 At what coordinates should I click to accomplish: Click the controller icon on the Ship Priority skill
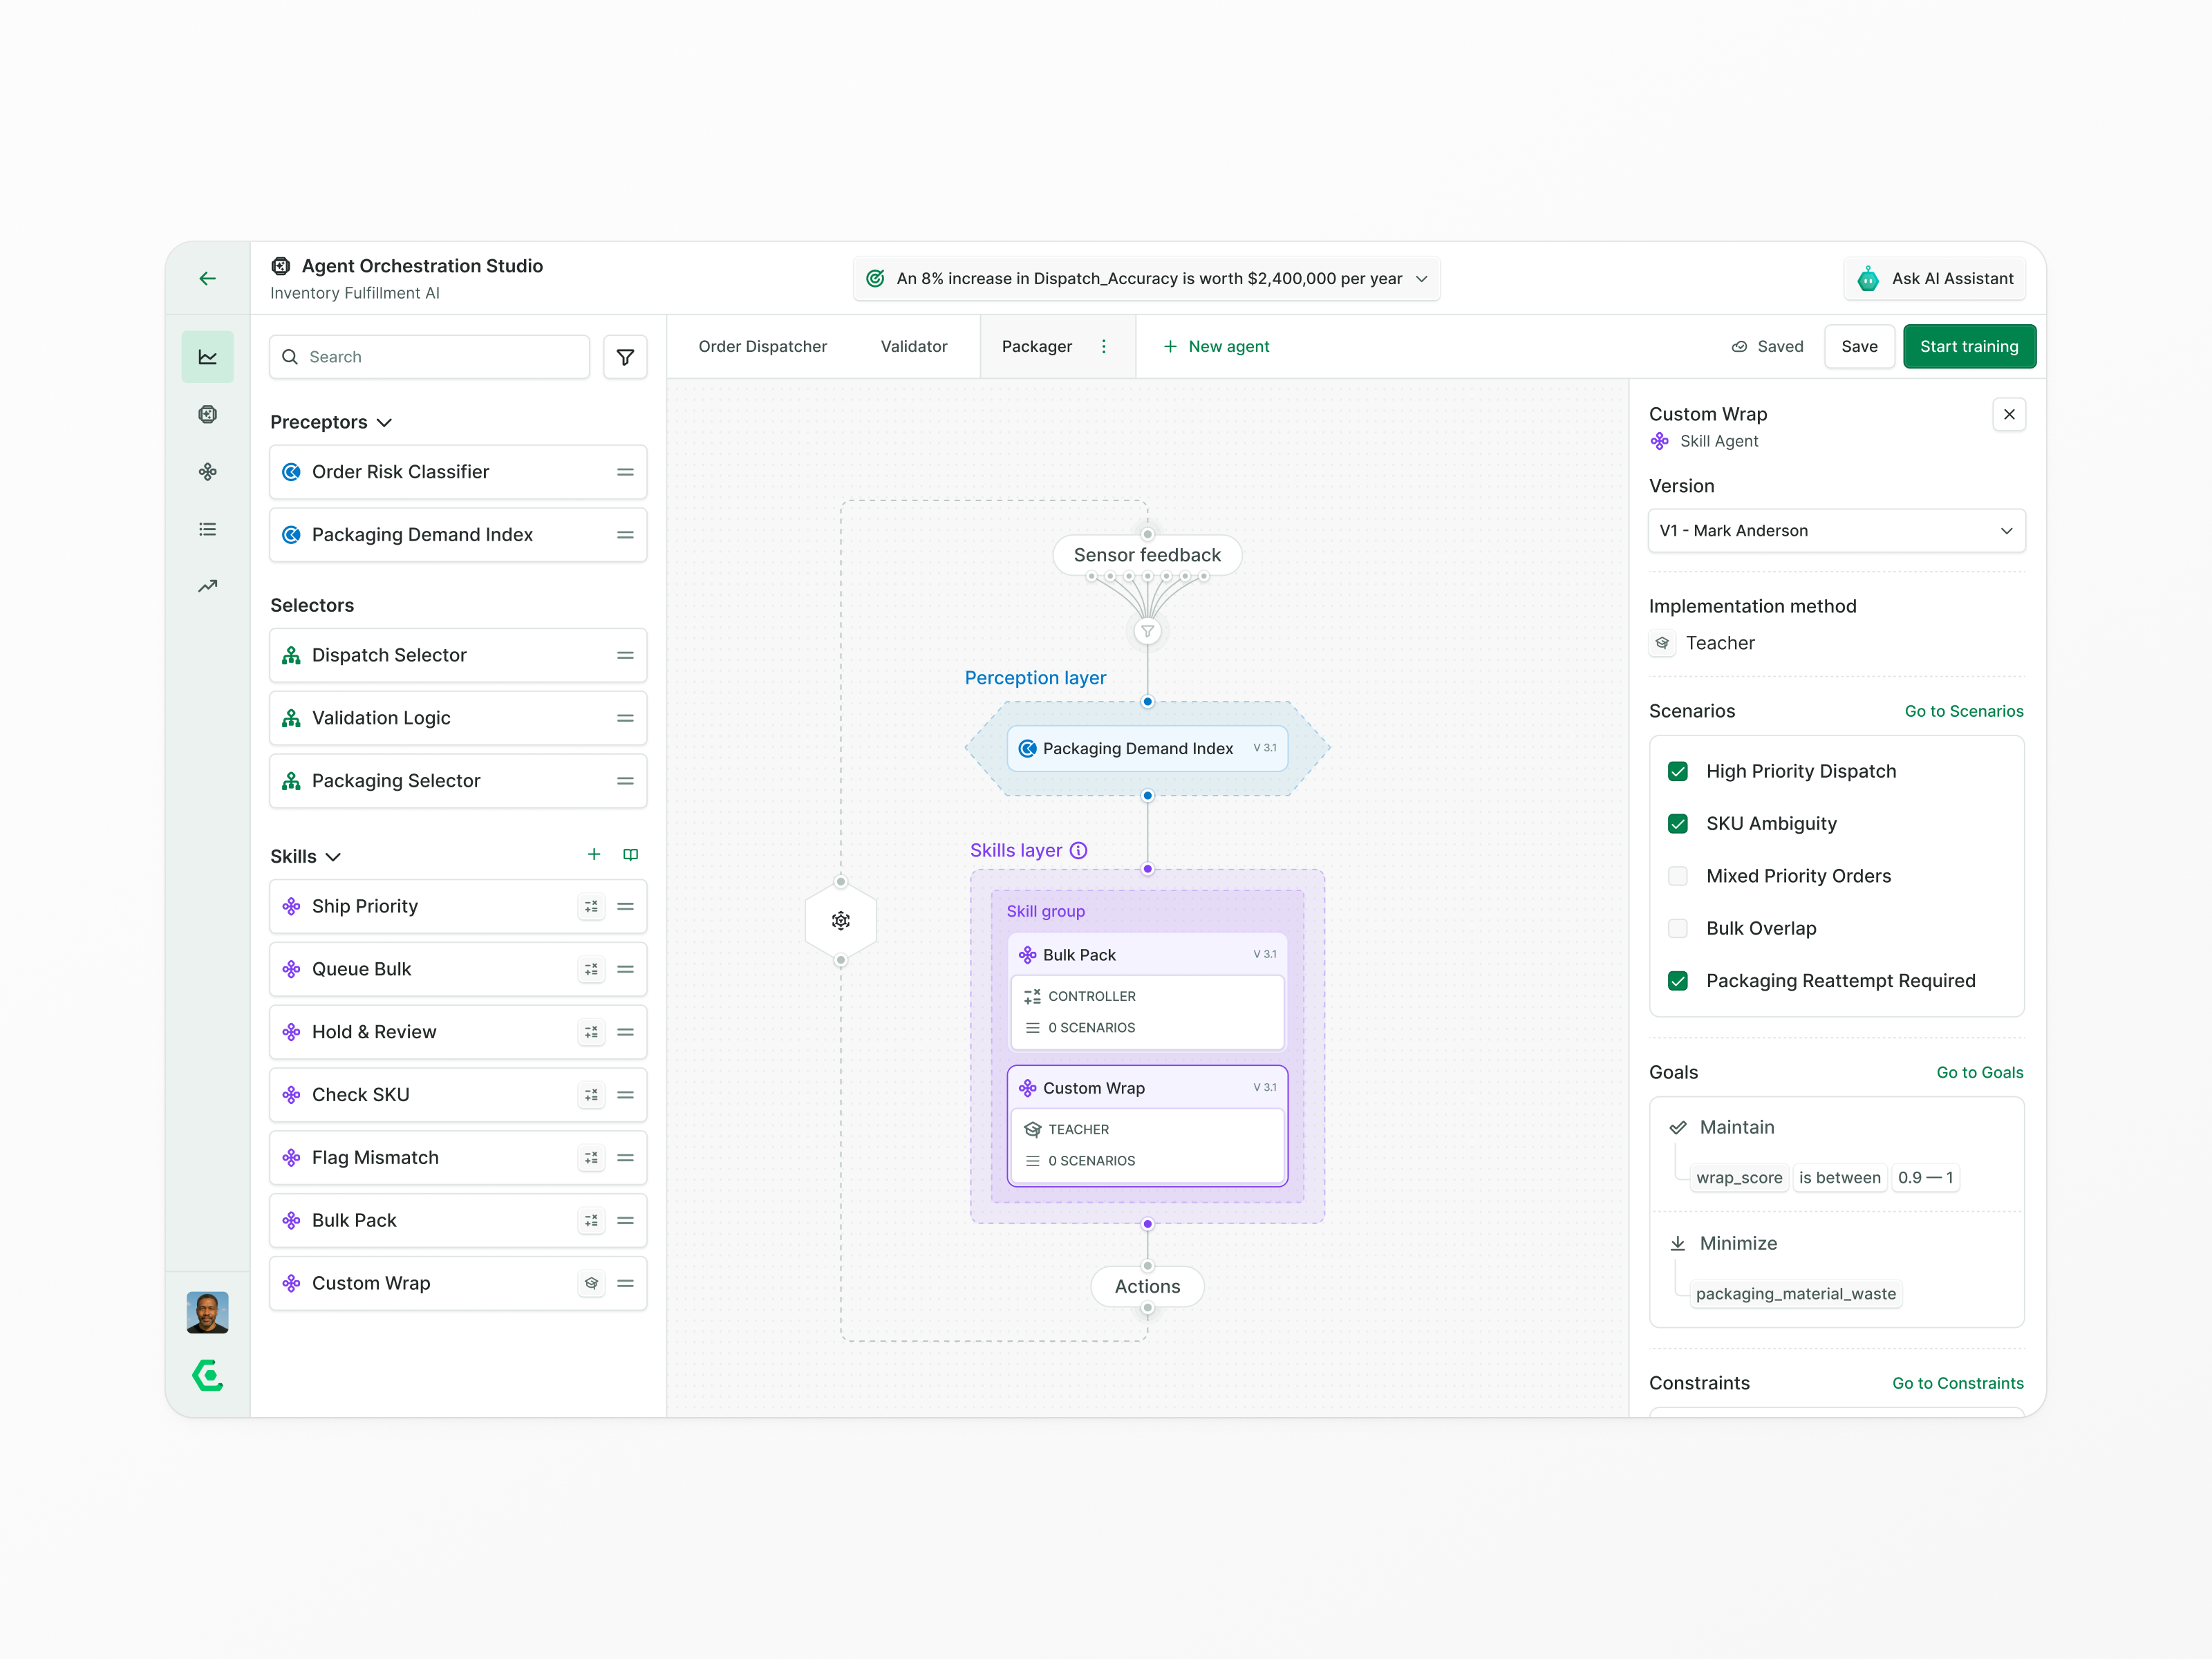[x=591, y=906]
